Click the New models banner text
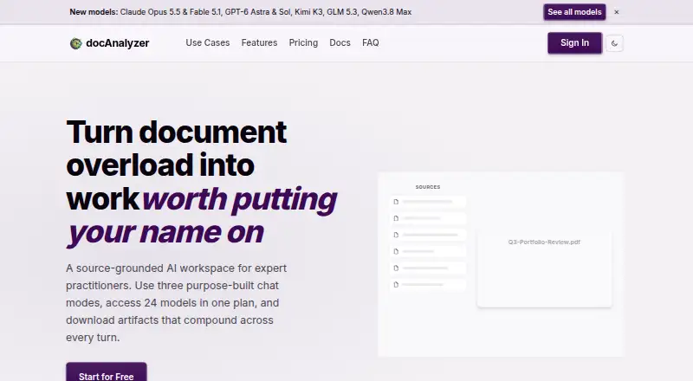 click(x=241, y=12)
